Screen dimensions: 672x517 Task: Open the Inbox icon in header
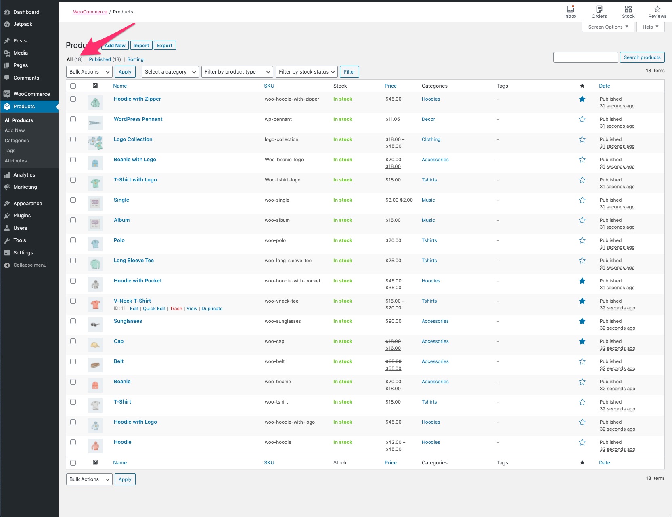(570, 9)
